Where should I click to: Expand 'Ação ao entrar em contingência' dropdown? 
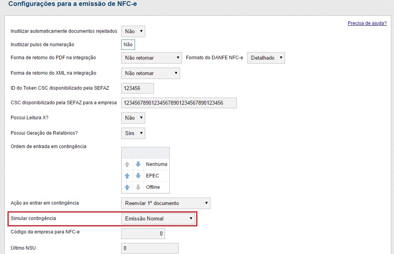(x=165, y=203)
